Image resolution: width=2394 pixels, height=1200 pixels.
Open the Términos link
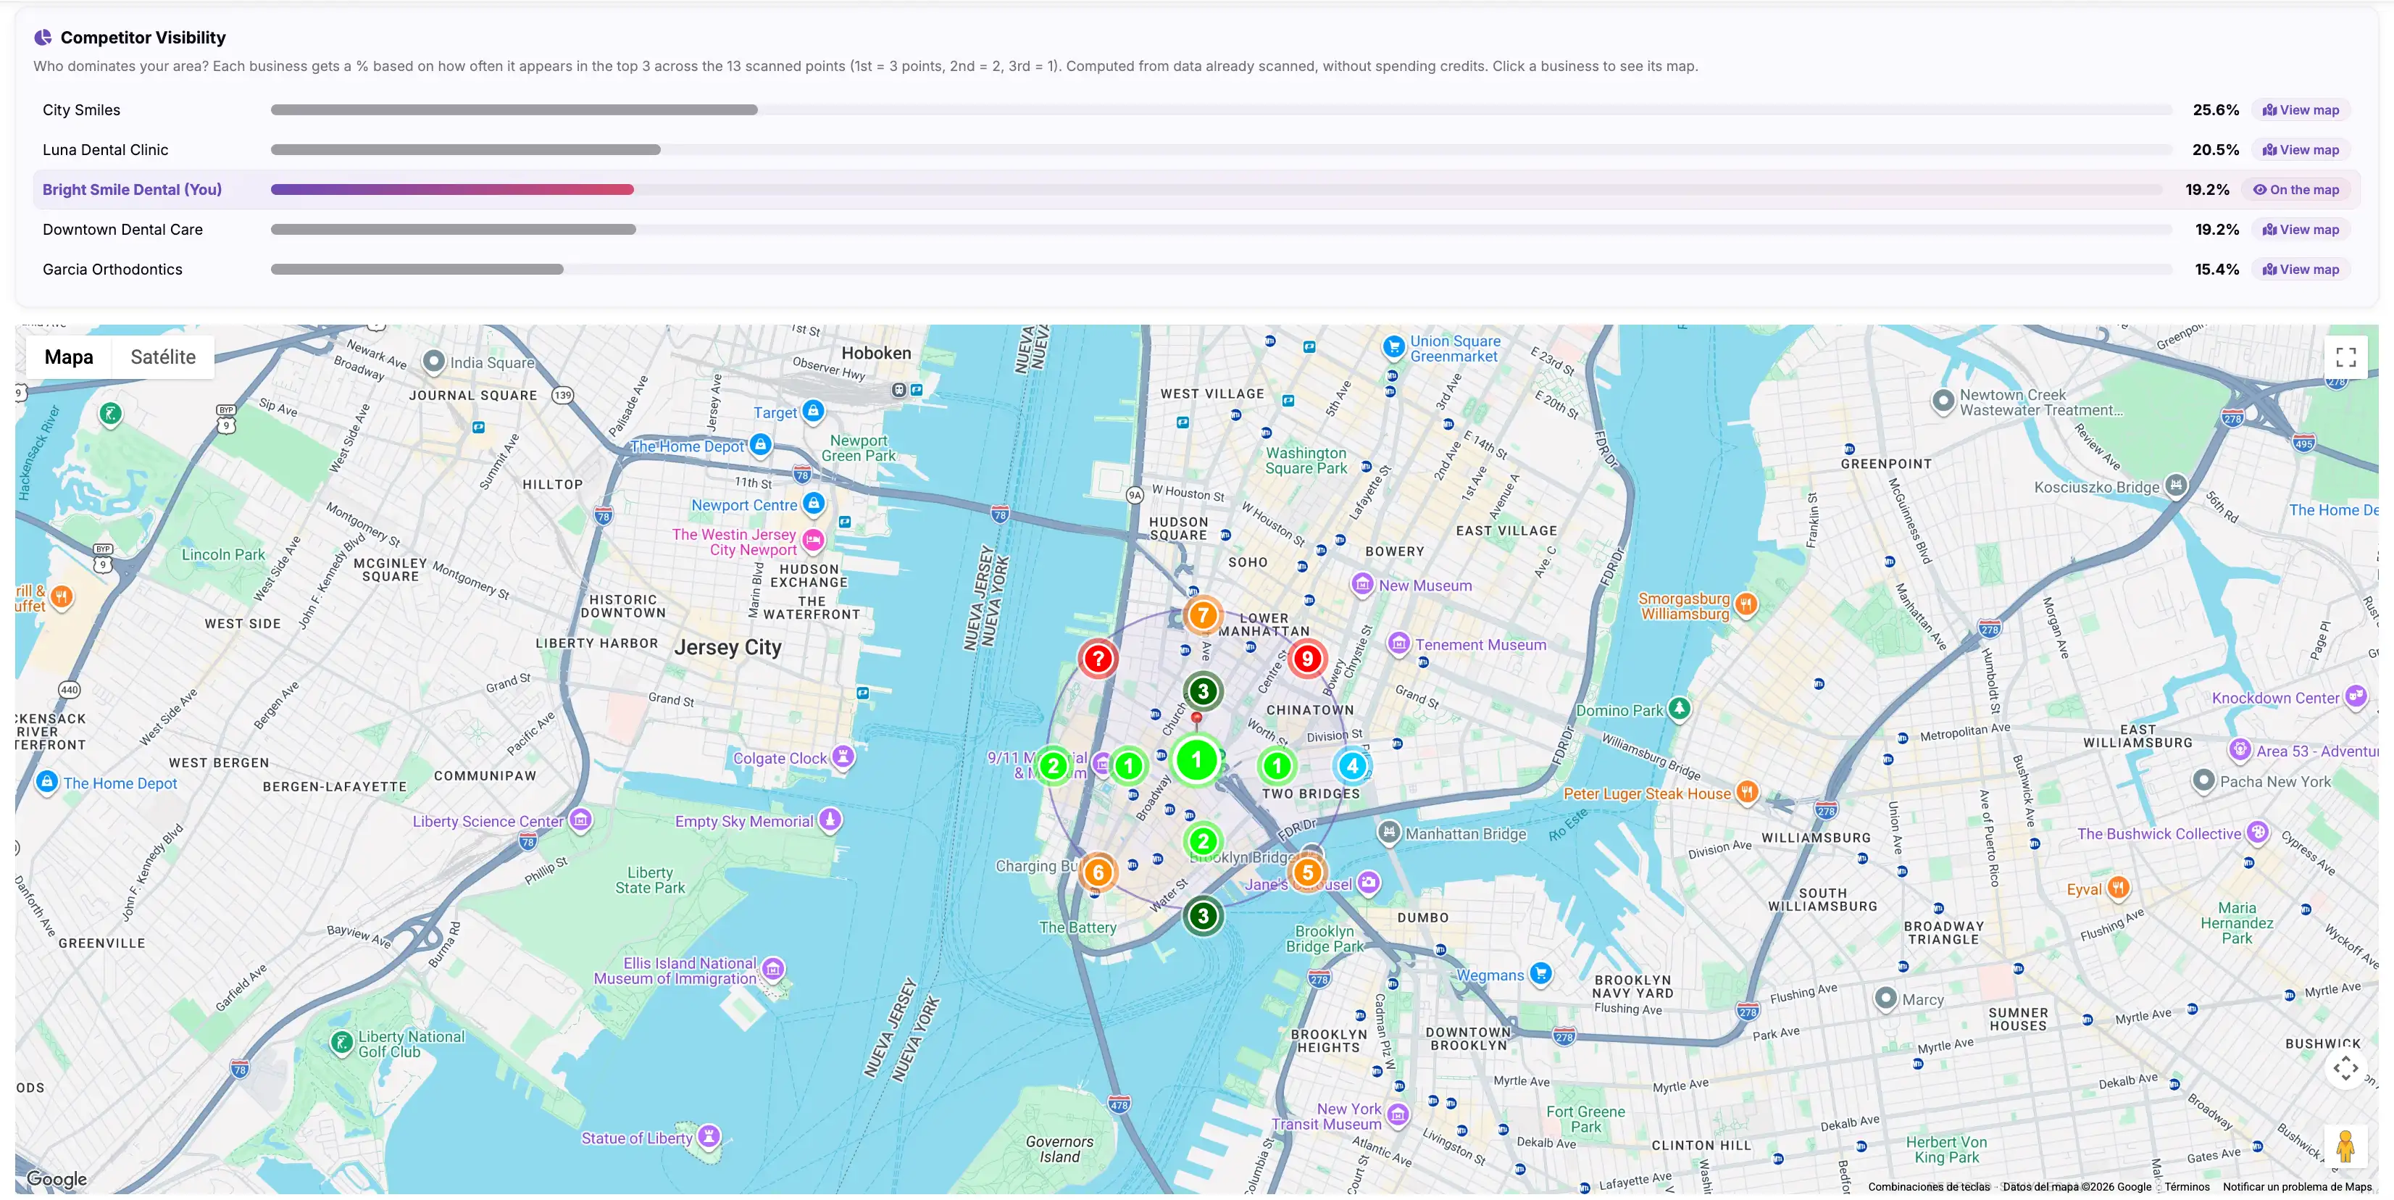click(x=2187, y=1186)
